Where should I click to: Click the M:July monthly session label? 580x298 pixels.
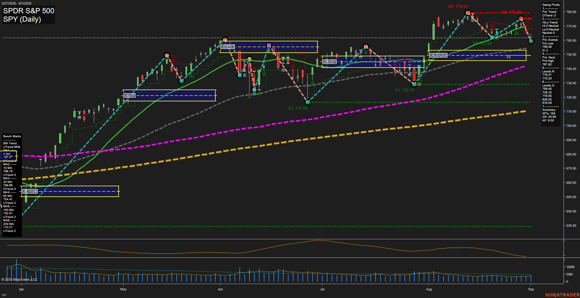(330, 61)
